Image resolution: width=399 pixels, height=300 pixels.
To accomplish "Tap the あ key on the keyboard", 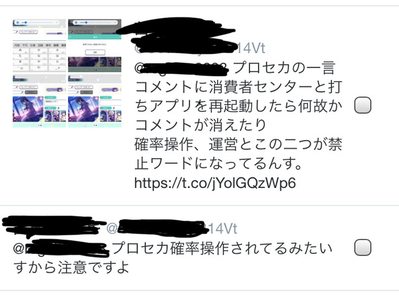I will tap(21, 50).
